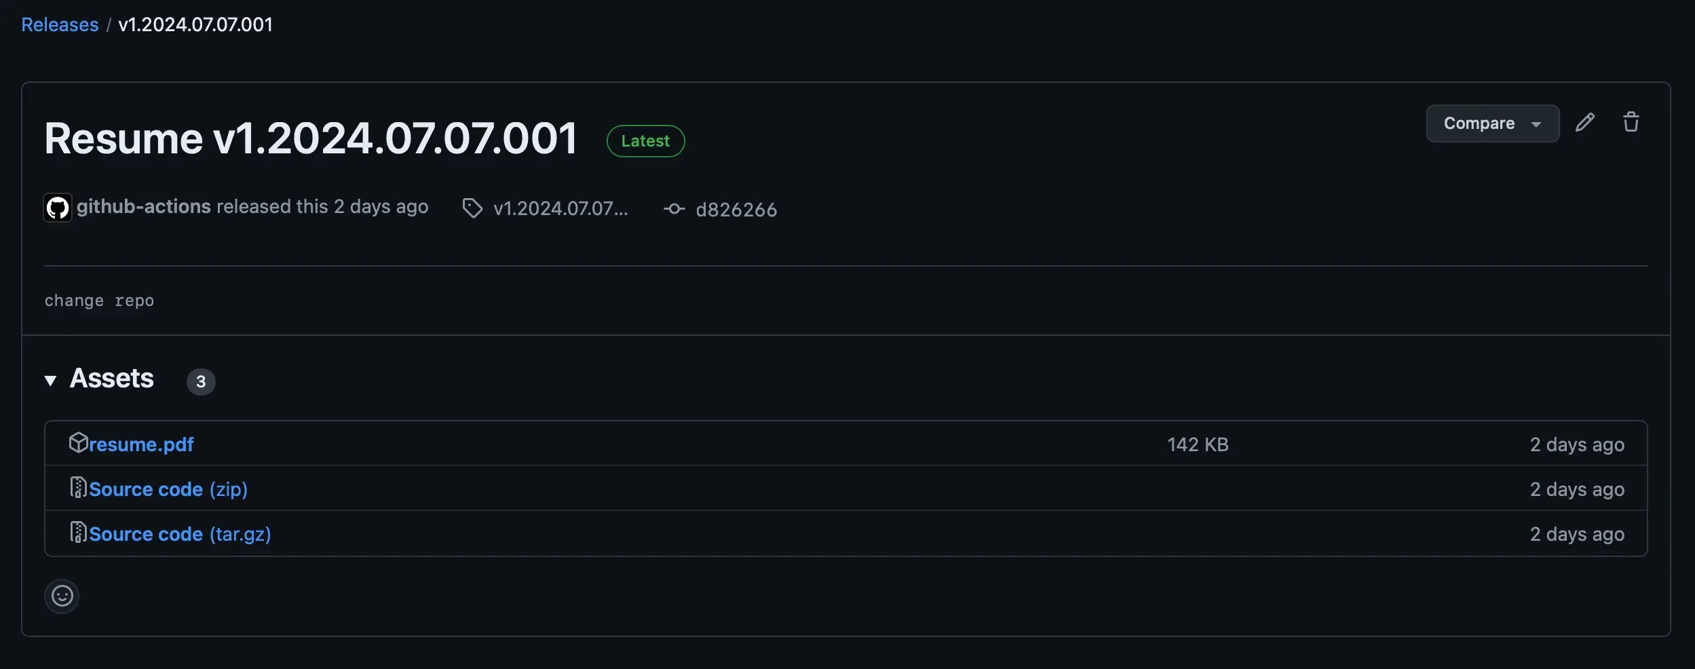Click the zip file icon for Source code
This screenshot has height=669, width=1695.
pyautogui.click(x=77, y=487)
